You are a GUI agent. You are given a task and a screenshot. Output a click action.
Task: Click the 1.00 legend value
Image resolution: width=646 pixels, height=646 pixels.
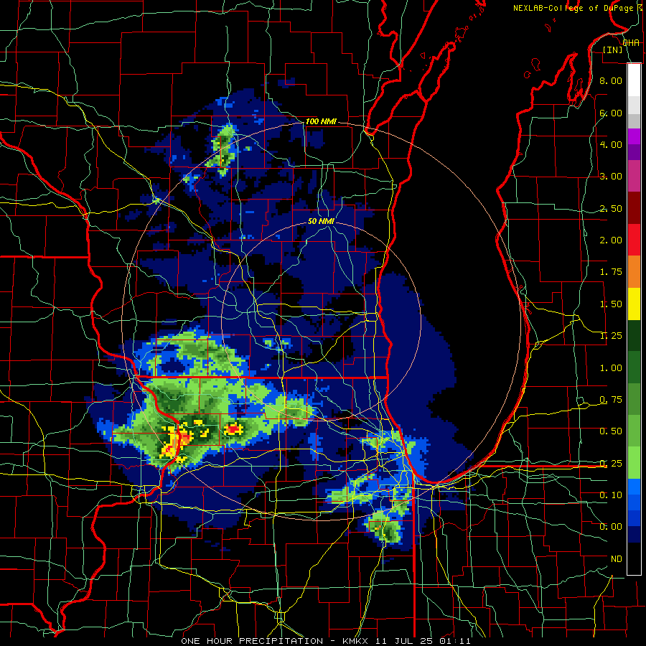(611, 368)
